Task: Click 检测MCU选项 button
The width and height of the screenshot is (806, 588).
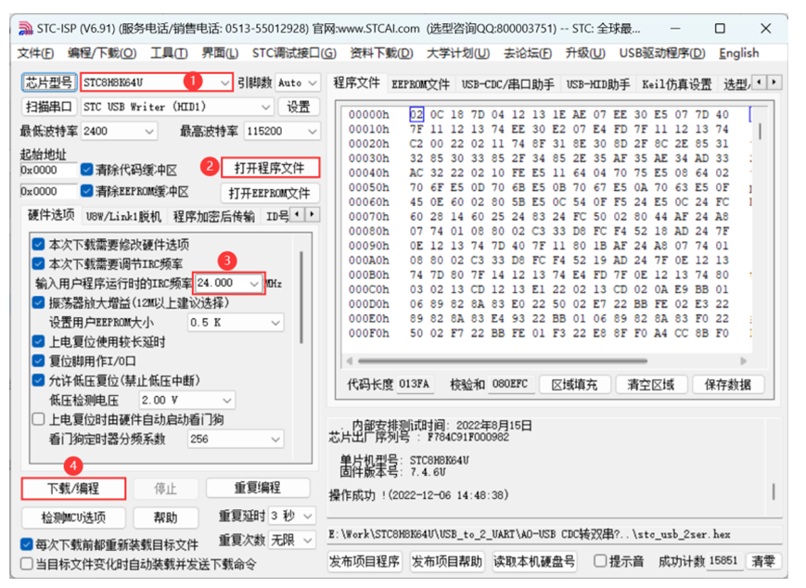Action: tap(73, 518)
